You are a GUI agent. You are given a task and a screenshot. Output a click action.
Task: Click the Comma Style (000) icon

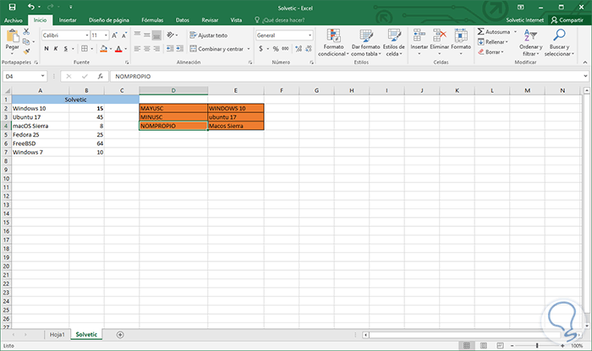coord(286,49)
